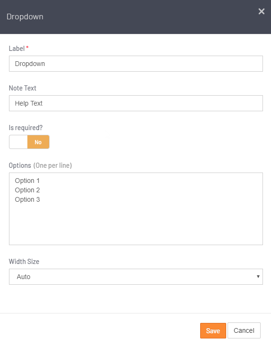Screen dimensions: 271x346
Task: Click the white half of the required switch
Action: [x=18, y=142]
